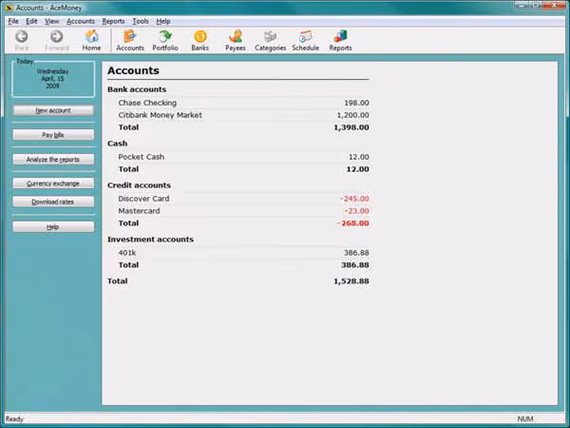Viewport: 570px width, 428px height.
Task: Click the 1,528.88 grand total
Action: pos(351,281)
